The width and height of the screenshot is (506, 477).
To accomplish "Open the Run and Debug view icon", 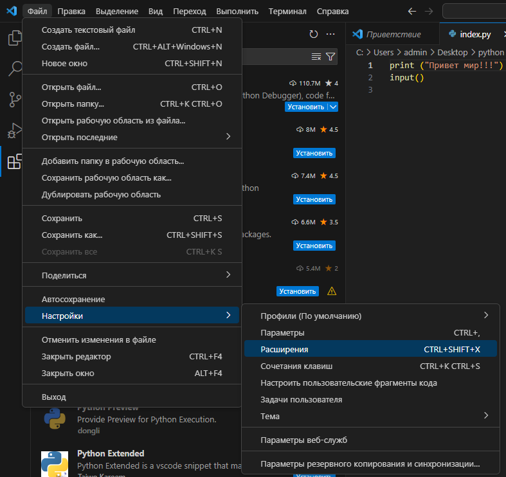I will pyautogui.click(x=15, y=130).
